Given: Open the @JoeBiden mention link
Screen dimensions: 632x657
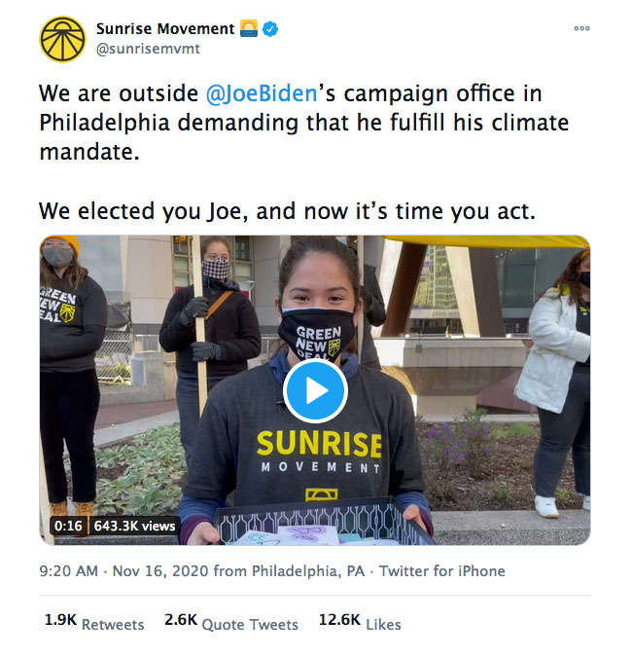Looking at the screenshot, I should (x=262, y=93).
